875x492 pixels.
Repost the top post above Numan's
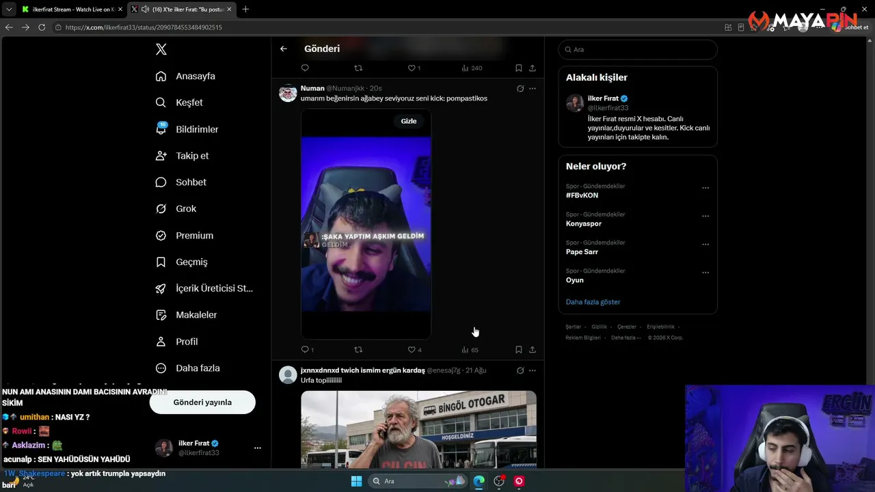pyautogui.click(x=358, y=68)
